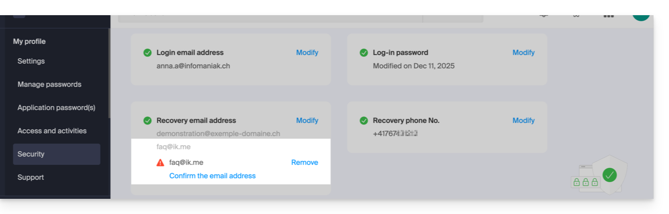Modify the recovery phone number
669x214 pixels.
tap(523, 120)
